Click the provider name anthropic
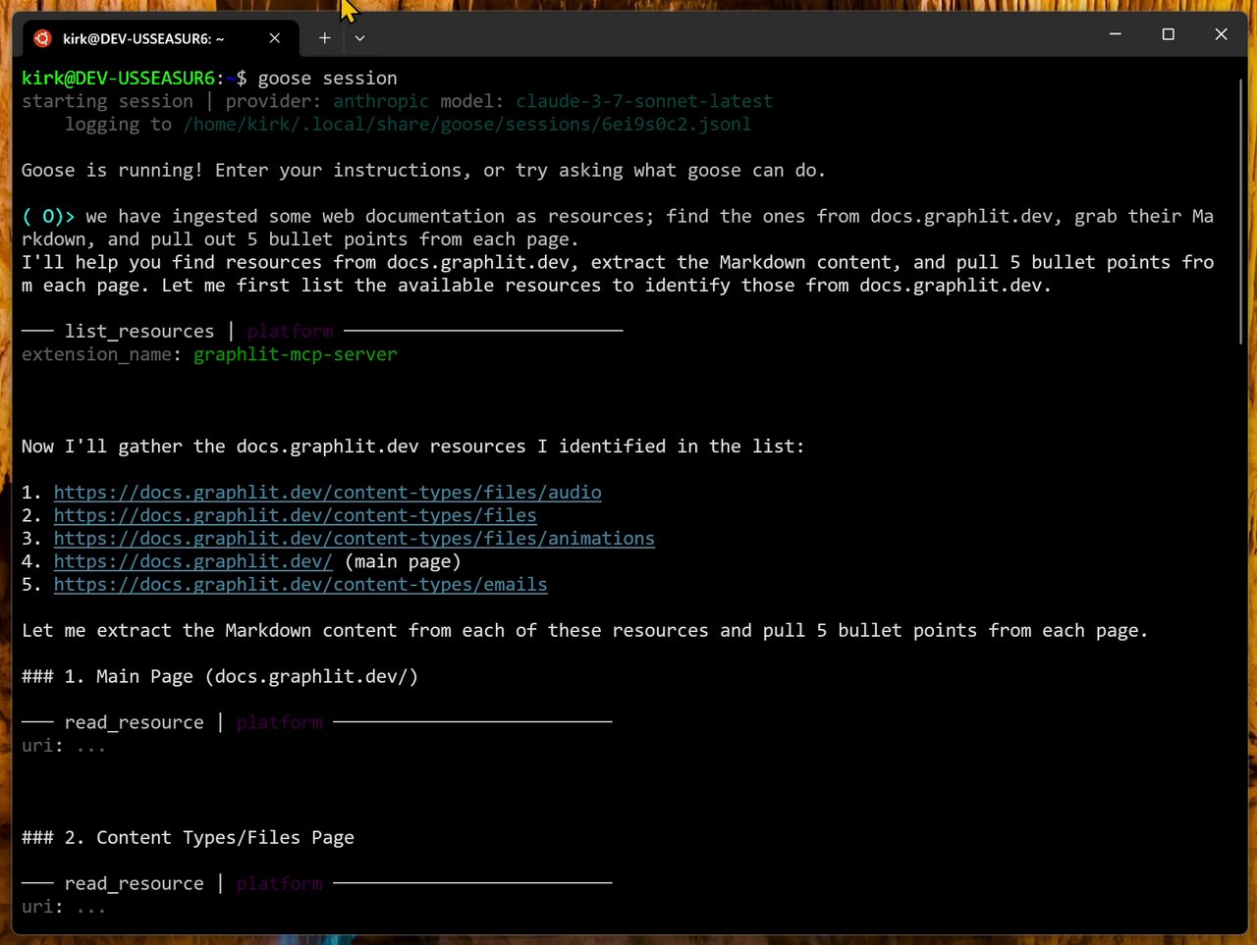 pos(381,101)
